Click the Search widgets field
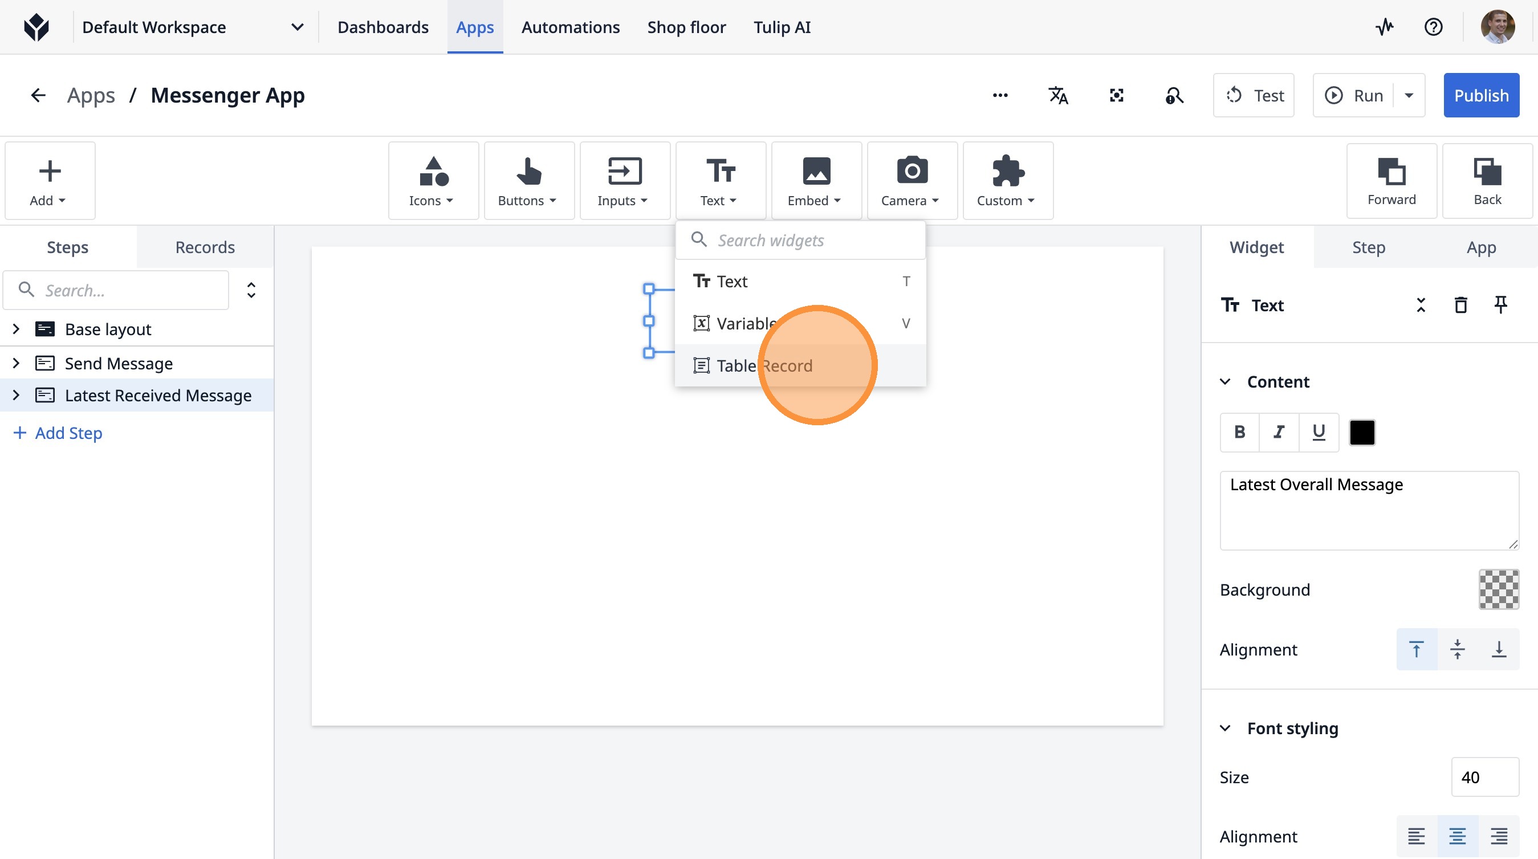The width and height of the screenshot is (1538, 859). click(812, 240)
